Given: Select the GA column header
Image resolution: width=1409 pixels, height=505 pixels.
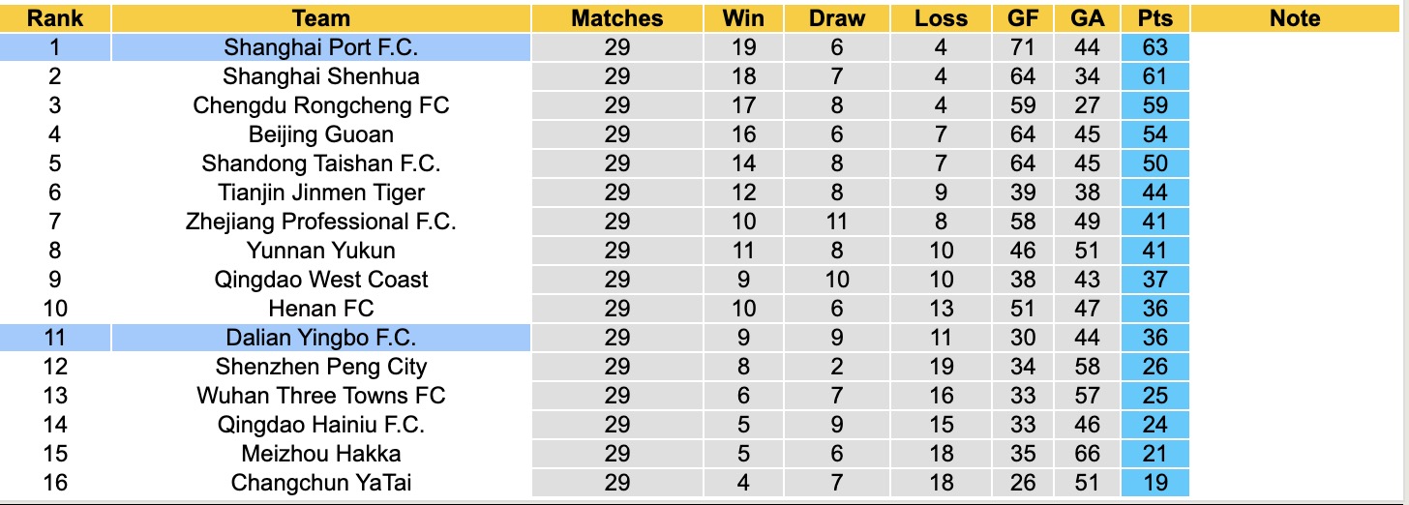Looking at the screenshot, I should coord(1087,18).
